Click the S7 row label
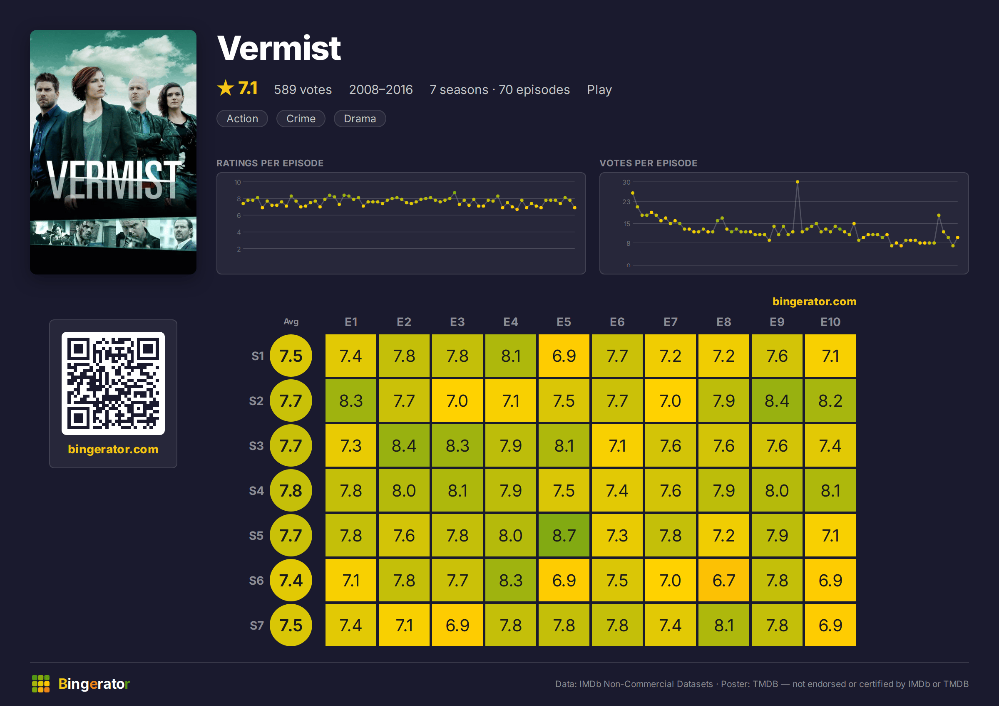Image resolution: width=999 pixels, height=707 pixels. click(256, 626)
